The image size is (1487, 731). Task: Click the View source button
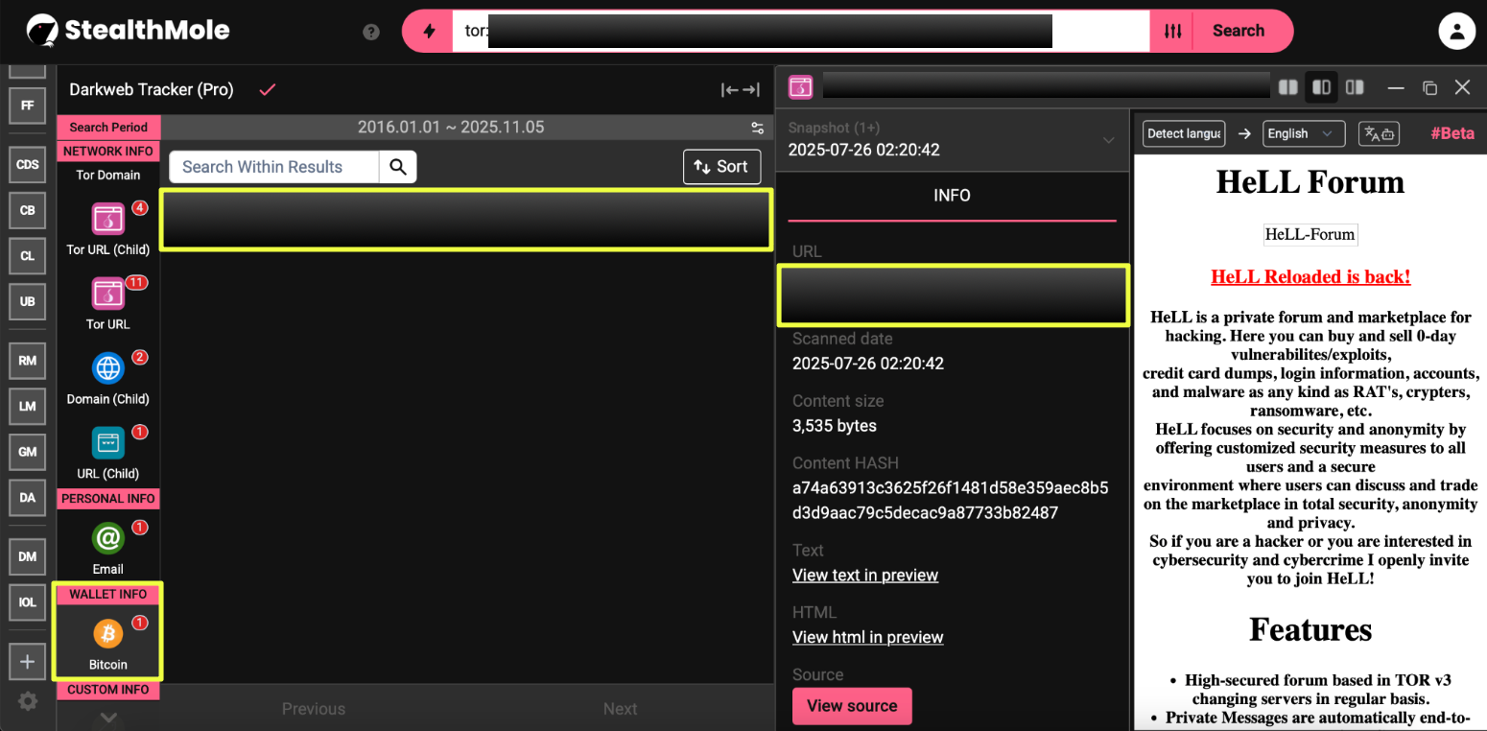(851, 706)
